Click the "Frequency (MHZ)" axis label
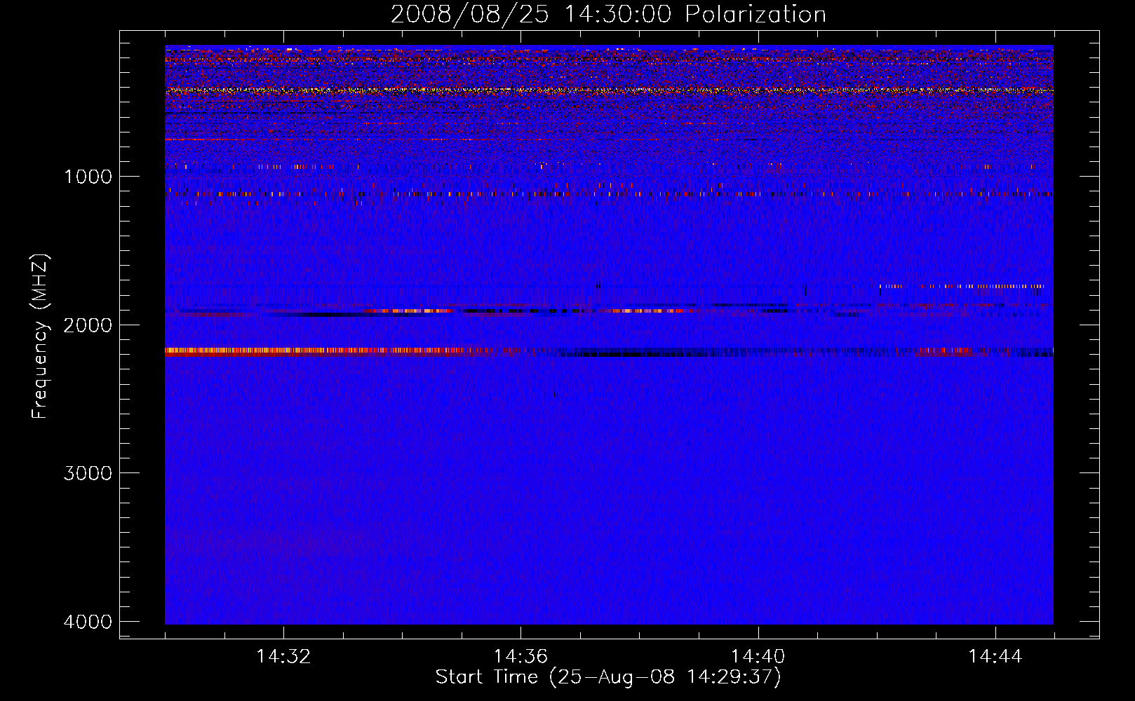Viewport: 1135px width, 701px height. (40, 336)
